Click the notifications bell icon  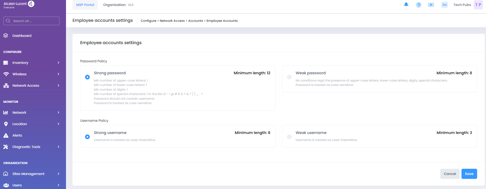click(x=406, y=5)
